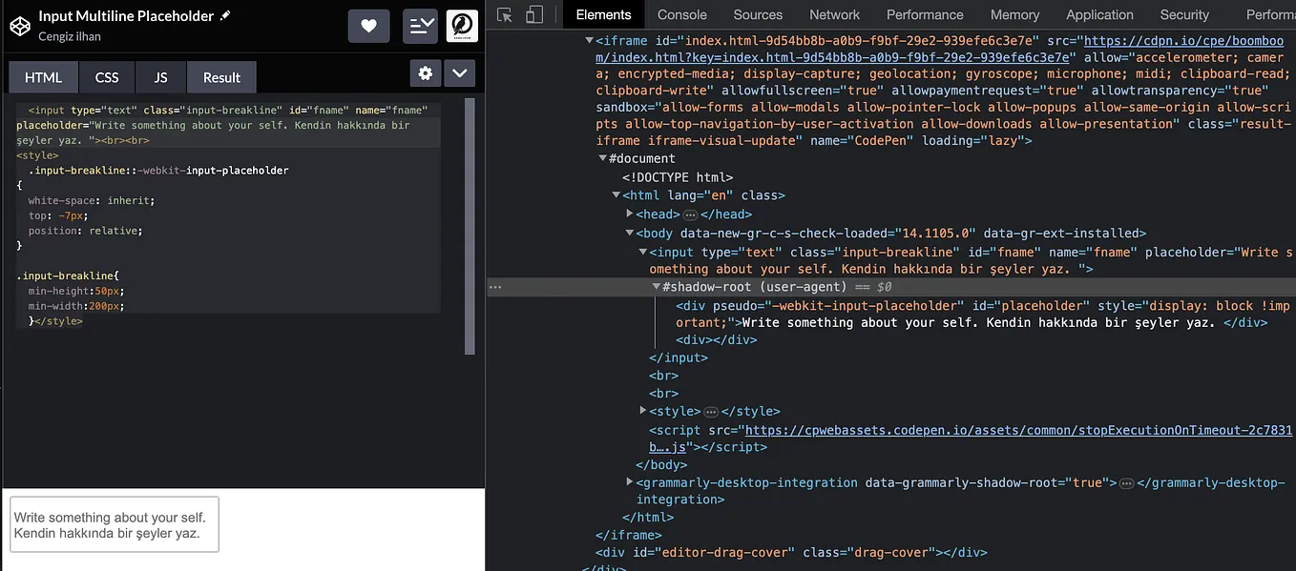Switch to DevTools Performance tab

point(925,14)
